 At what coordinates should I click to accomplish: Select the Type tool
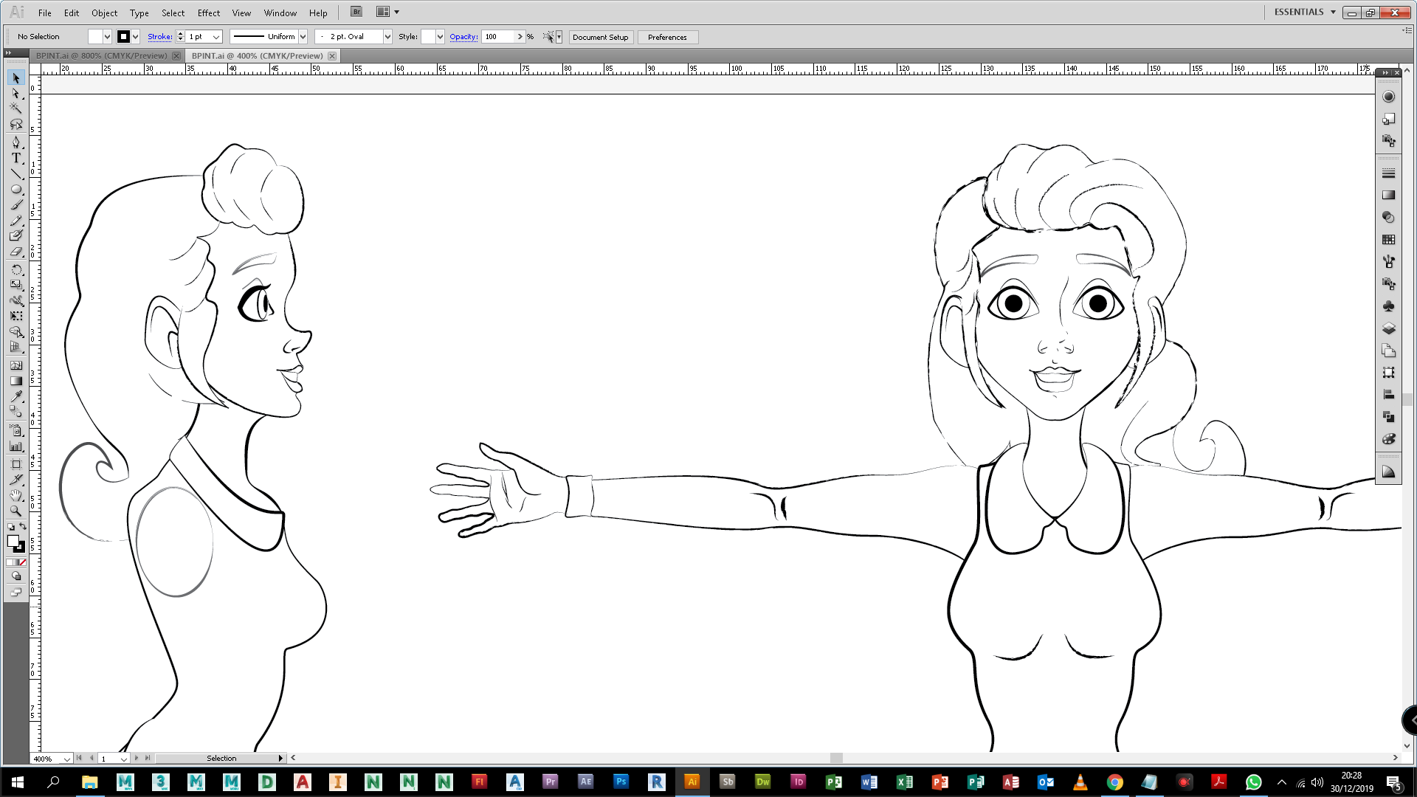coord(16,158)
